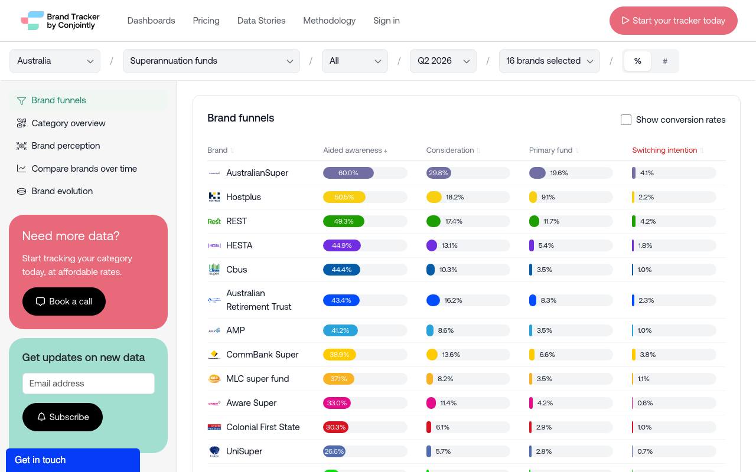Screen dimensions: 756x472
Task: Click the CommBank Super brand name
Action: [x=262, y=355]
